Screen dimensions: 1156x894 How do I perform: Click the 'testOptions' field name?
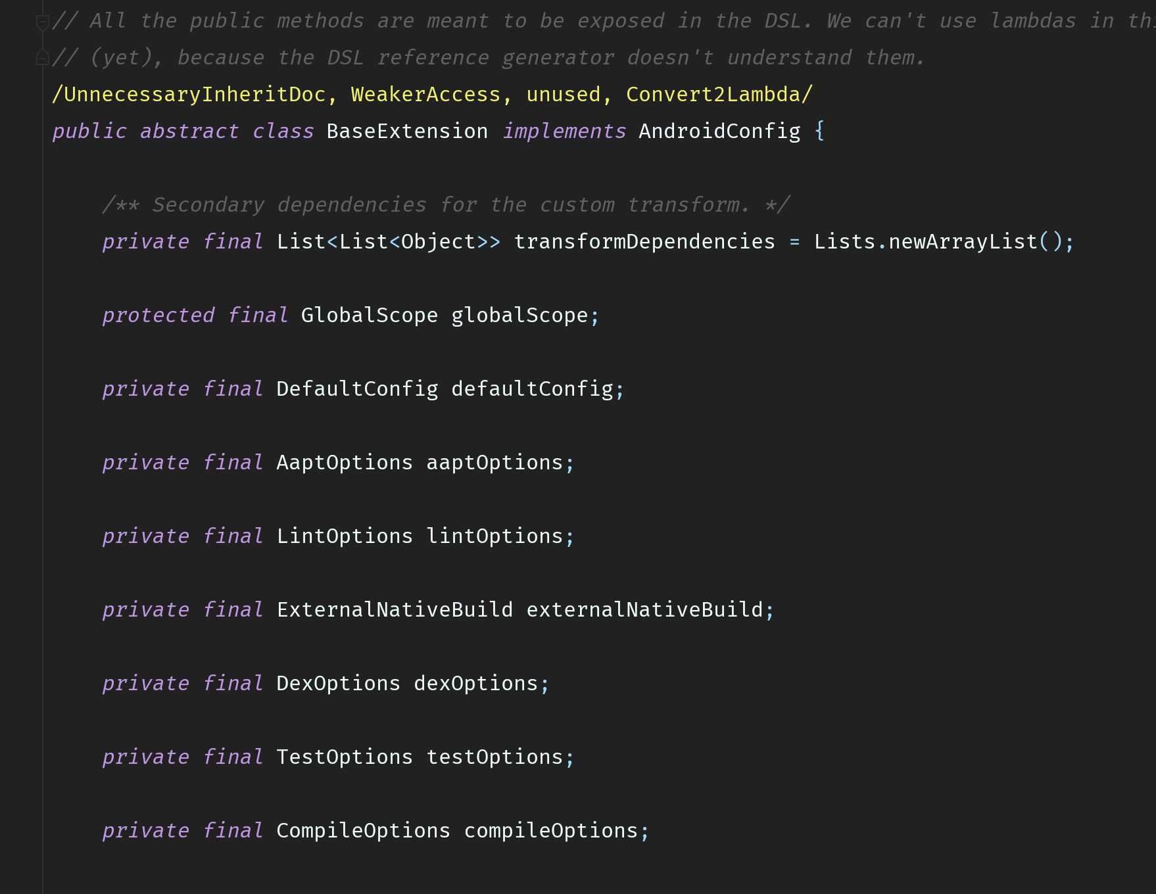tap(494, 757)
